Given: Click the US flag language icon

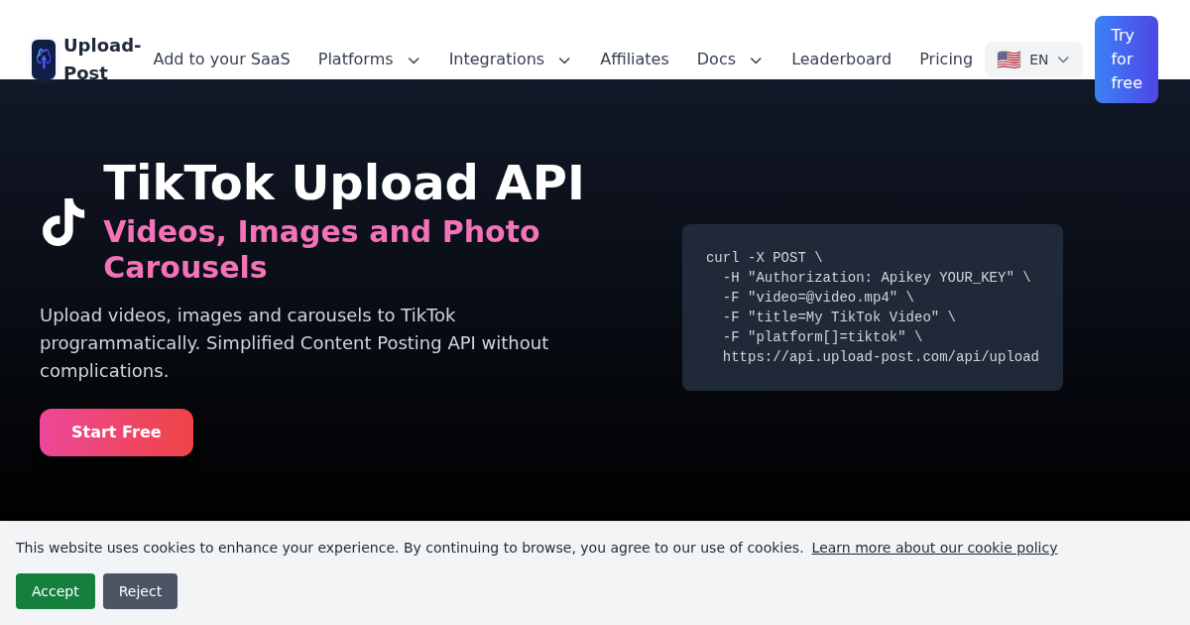Looking at the screenshot, I should [x=1009, y=60].
